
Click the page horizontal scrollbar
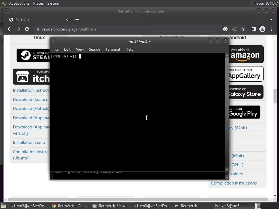pos(138,200)
